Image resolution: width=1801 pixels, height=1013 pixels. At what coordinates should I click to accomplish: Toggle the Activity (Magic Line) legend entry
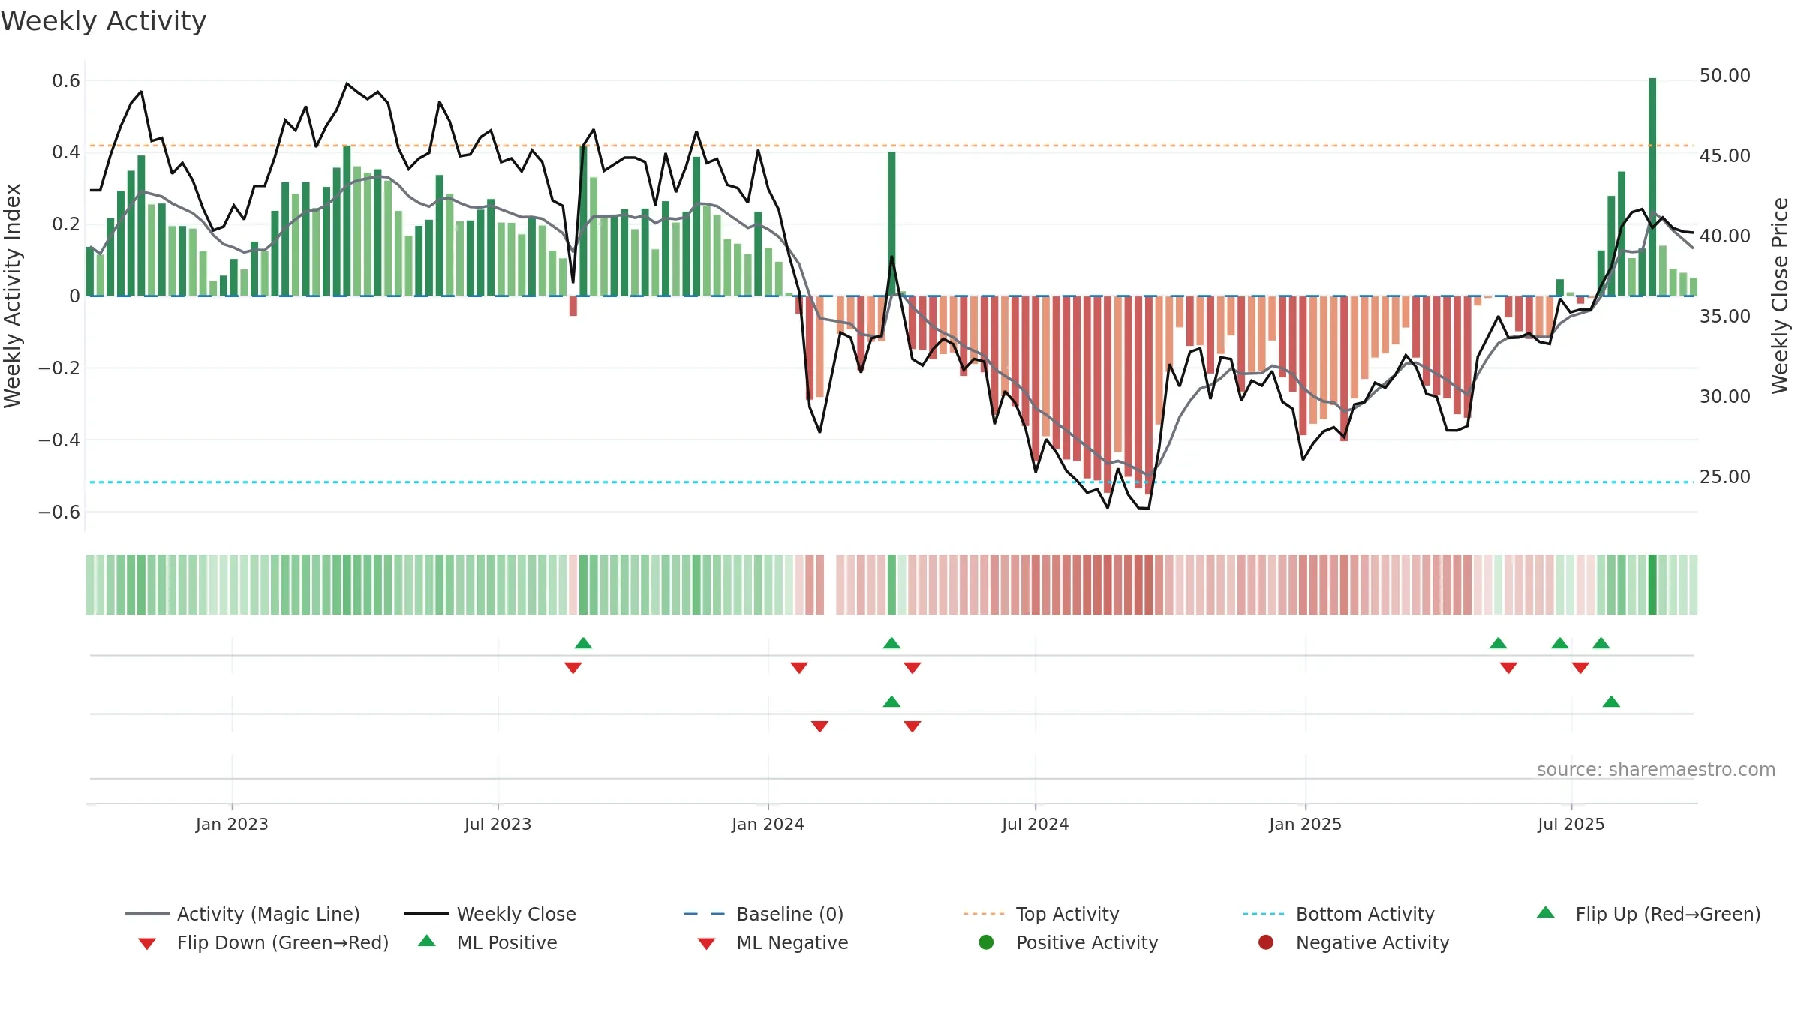242,914
